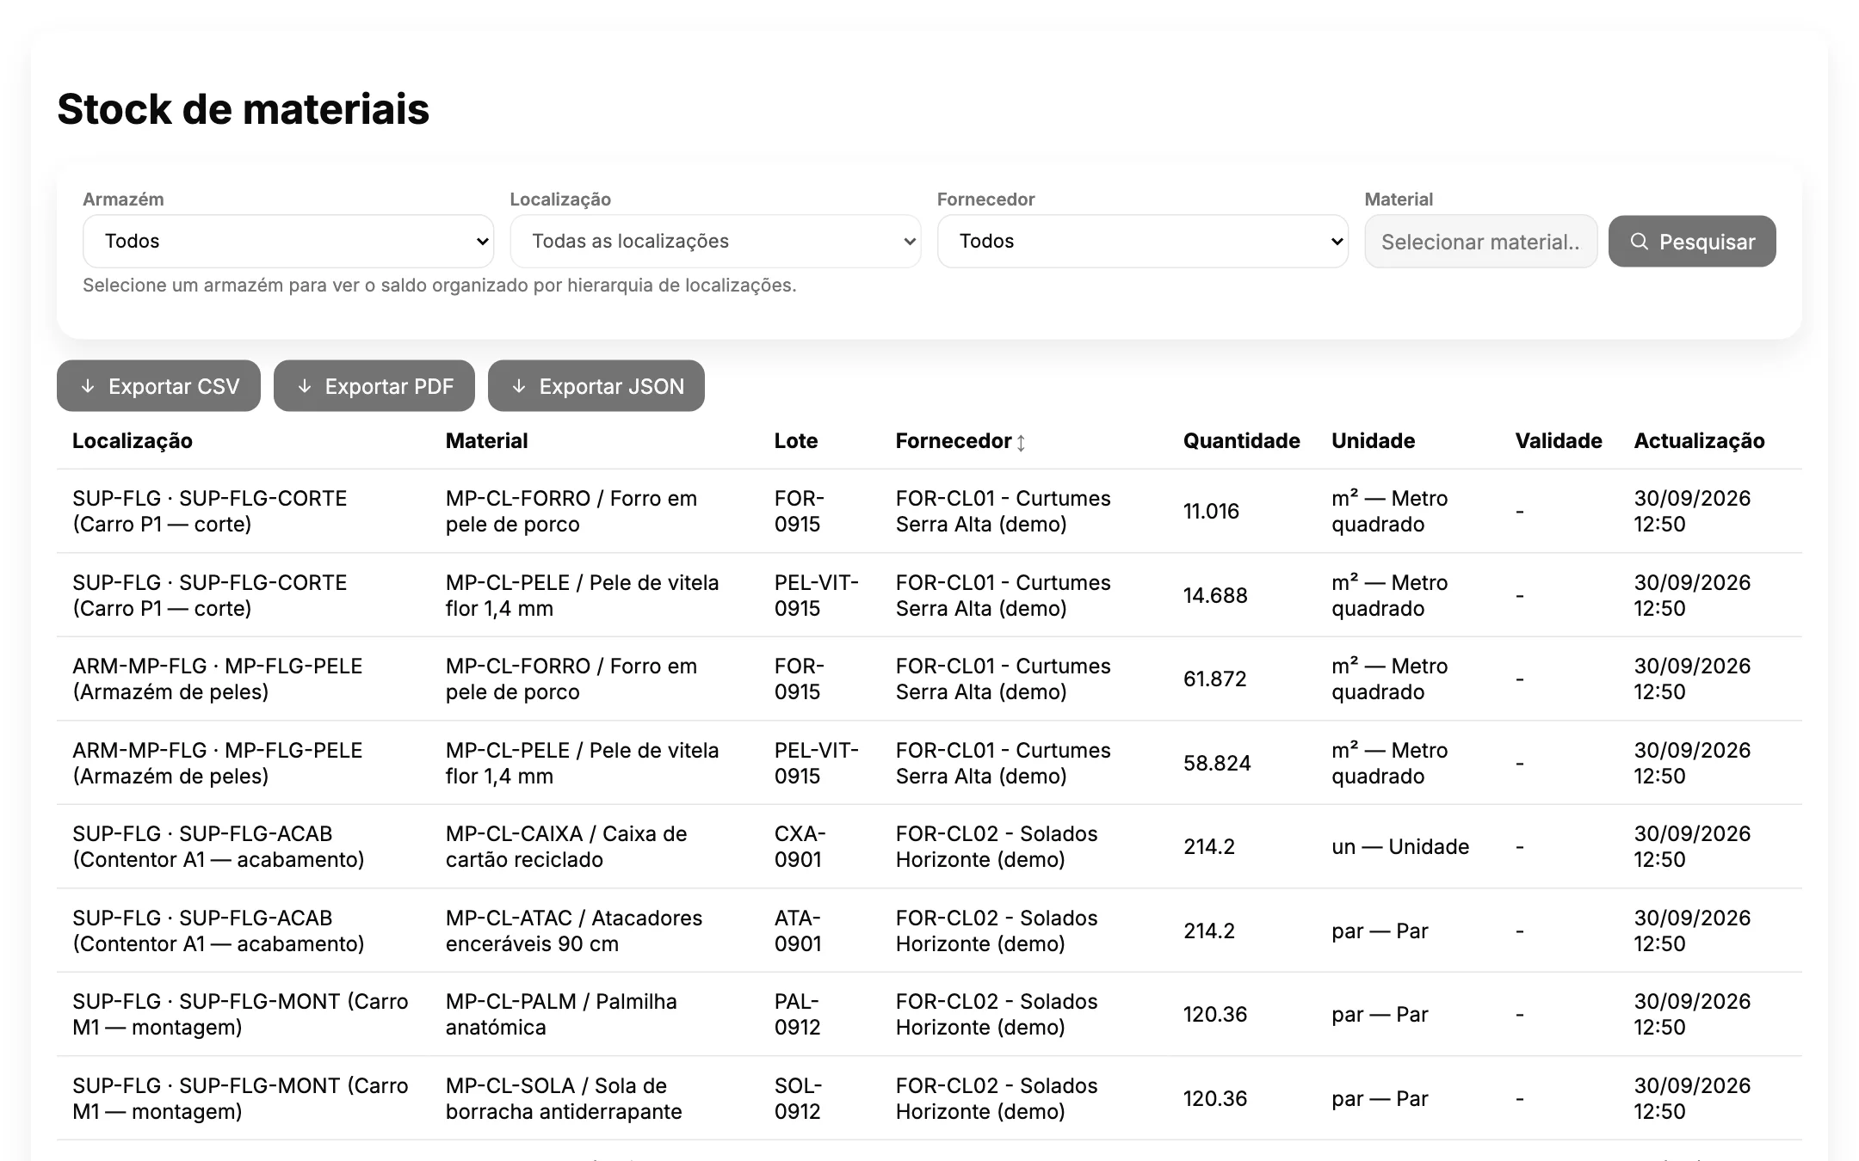Click lot SOL-0912
Viewport: 1859px width, 1161px height.
(798, 1098)
